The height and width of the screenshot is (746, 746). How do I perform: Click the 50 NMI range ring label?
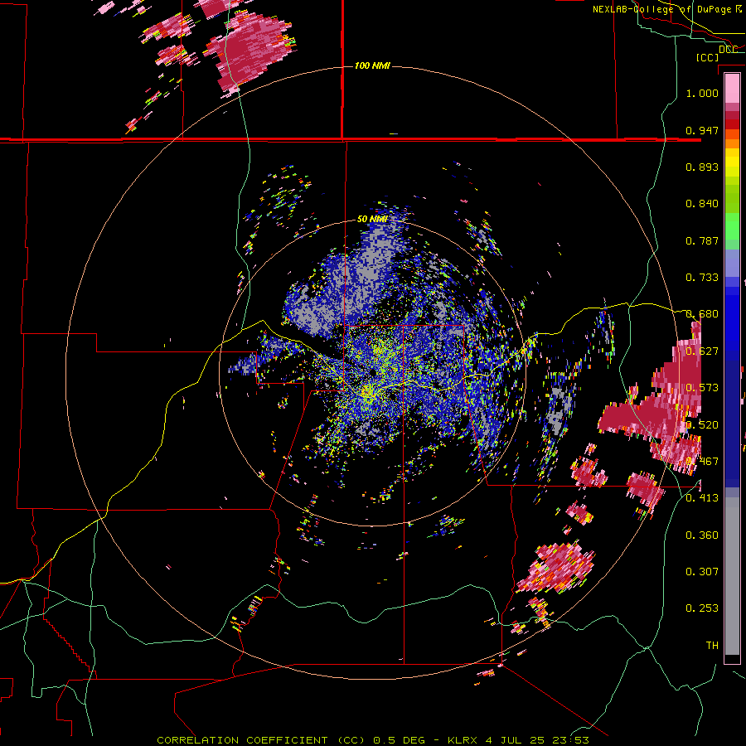pyautogui.click(x=372, y=219)
